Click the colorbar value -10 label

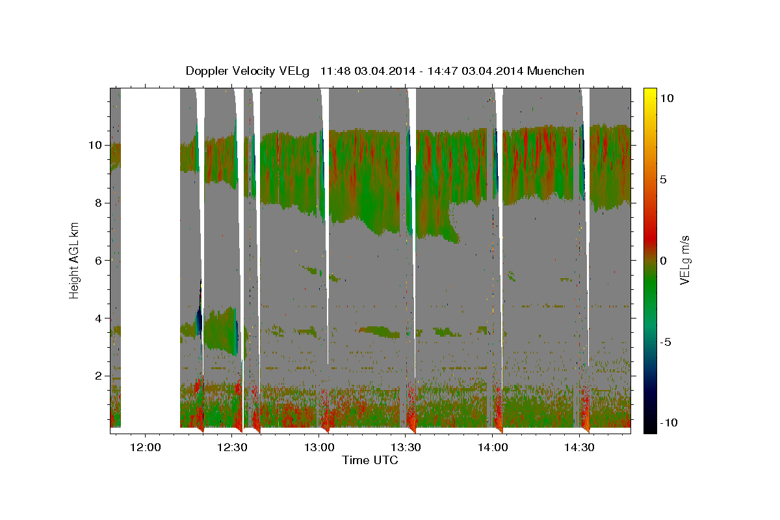click(668, 423)
